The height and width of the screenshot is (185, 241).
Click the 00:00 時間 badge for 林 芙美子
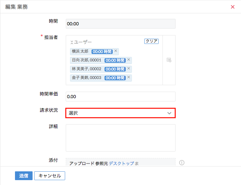pos(115,69)
